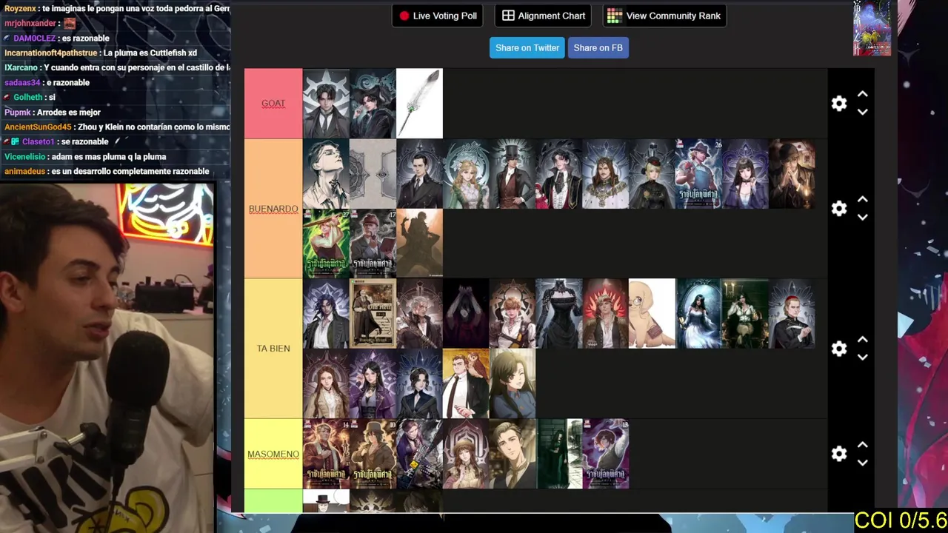Select first character portrait in GOAT tier

click(x=326, y=104)
